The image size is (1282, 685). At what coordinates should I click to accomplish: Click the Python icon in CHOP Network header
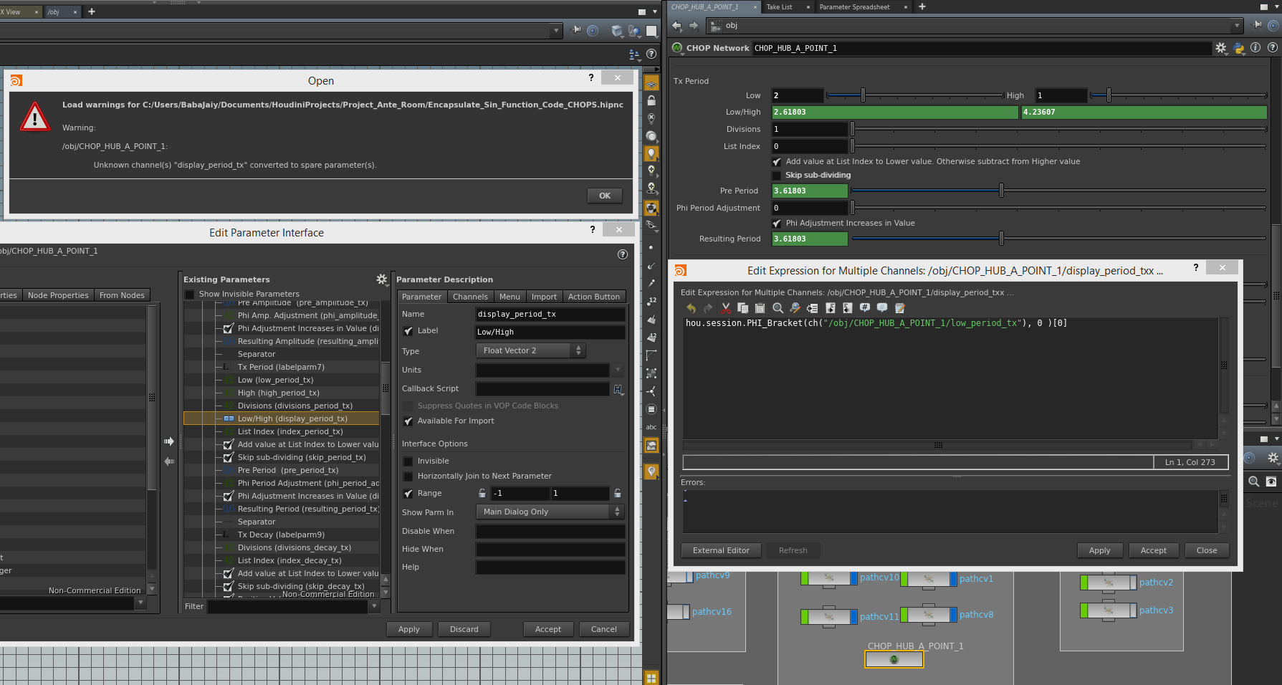click(1239, 48)
